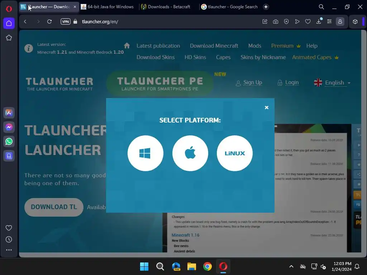Open Download Minecraft menu item
Image resolution: width=367 pixels, height=275 pixels.
click(214, 46)
